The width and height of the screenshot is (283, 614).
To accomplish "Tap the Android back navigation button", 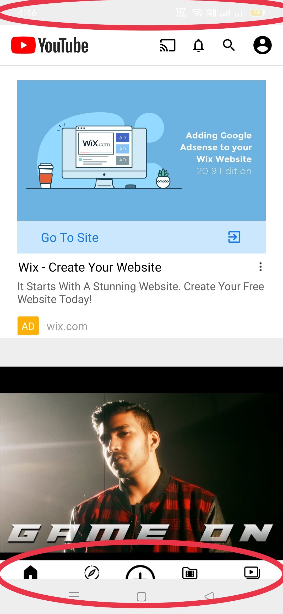I will coord(209,596).
